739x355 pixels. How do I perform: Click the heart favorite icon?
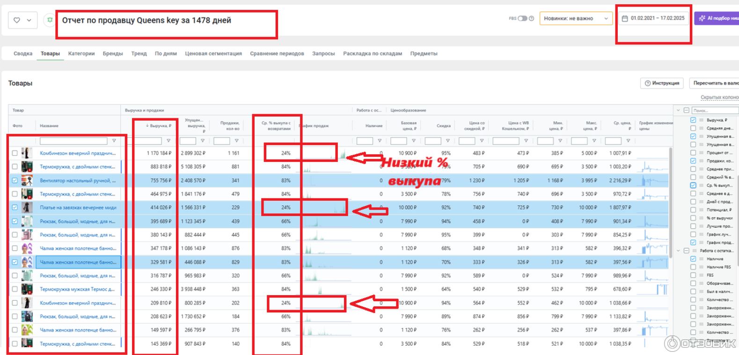[x=17, y=20]
